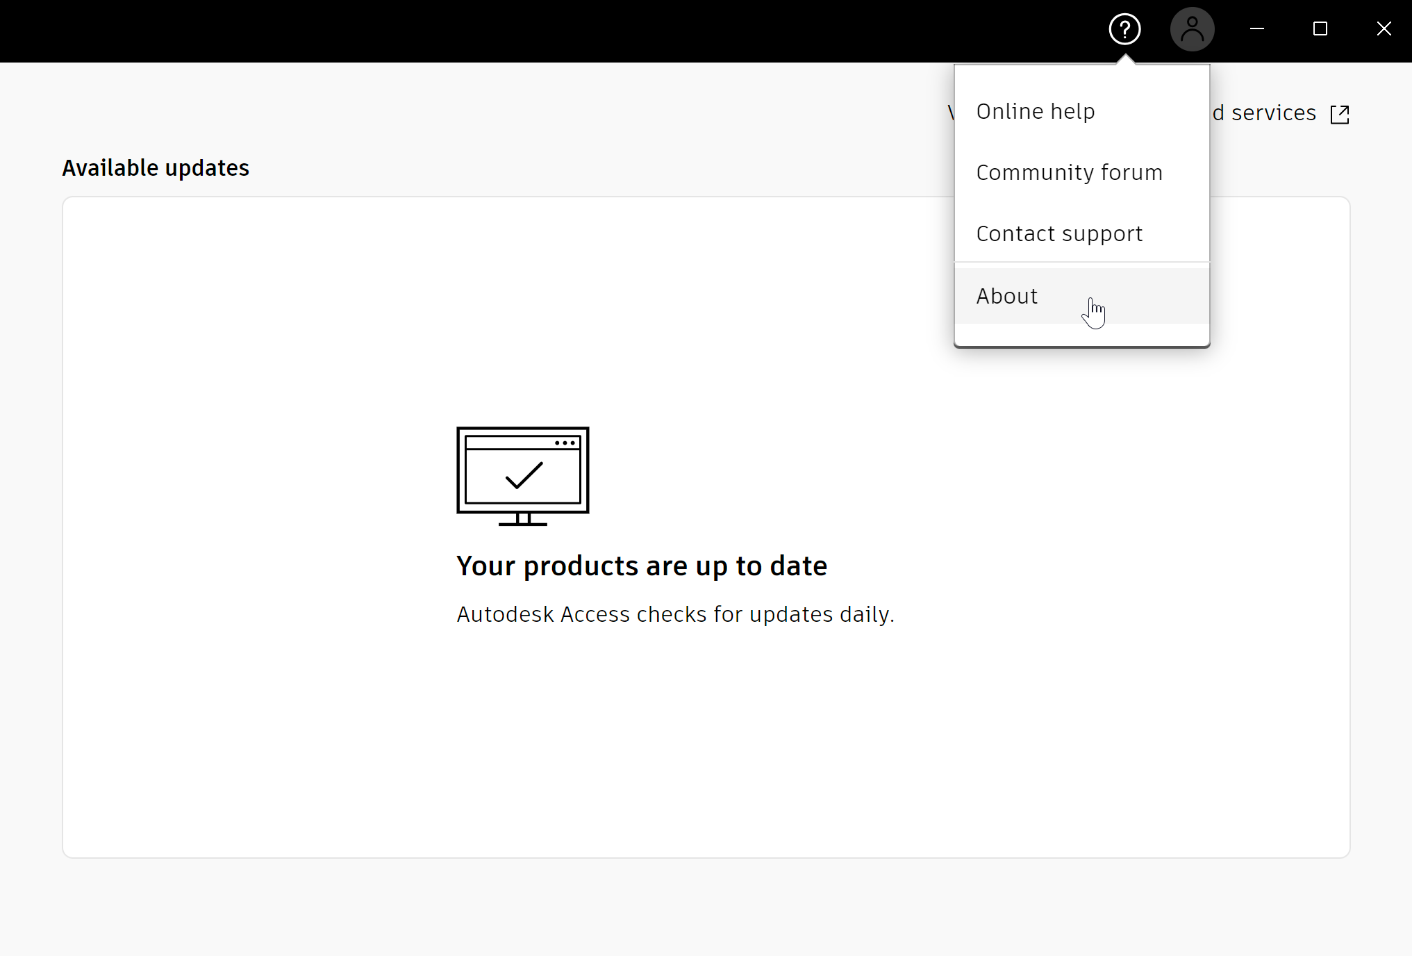Viewport: 1412px width, 956px height.
Task: Click the 'Available updates' heading
Action: (x=156, y=168)
